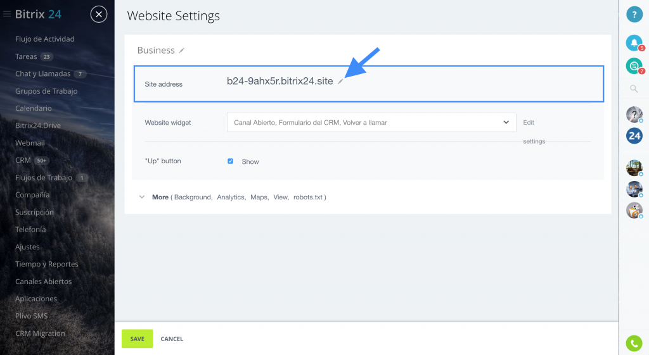Open Tiempo y Reportes menu item
This screenshot has height=355, width=649.
coord(47,264)
